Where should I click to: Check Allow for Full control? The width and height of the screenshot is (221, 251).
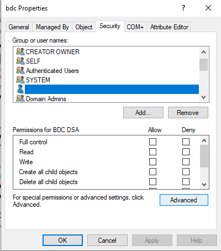(x=152, y=142)
